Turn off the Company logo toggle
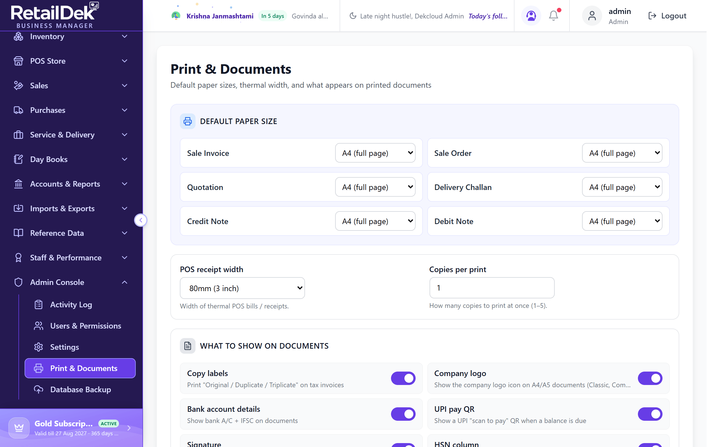This screenshot has width=715, height=447. point(650,378)
